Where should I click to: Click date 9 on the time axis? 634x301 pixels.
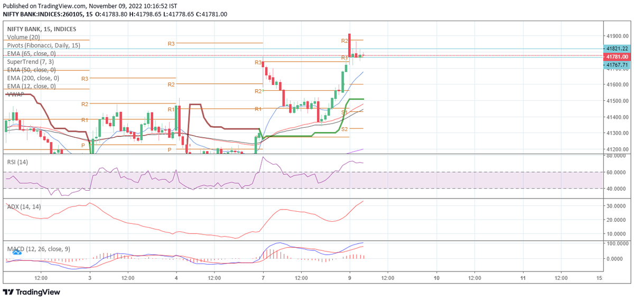click(350, 277)
